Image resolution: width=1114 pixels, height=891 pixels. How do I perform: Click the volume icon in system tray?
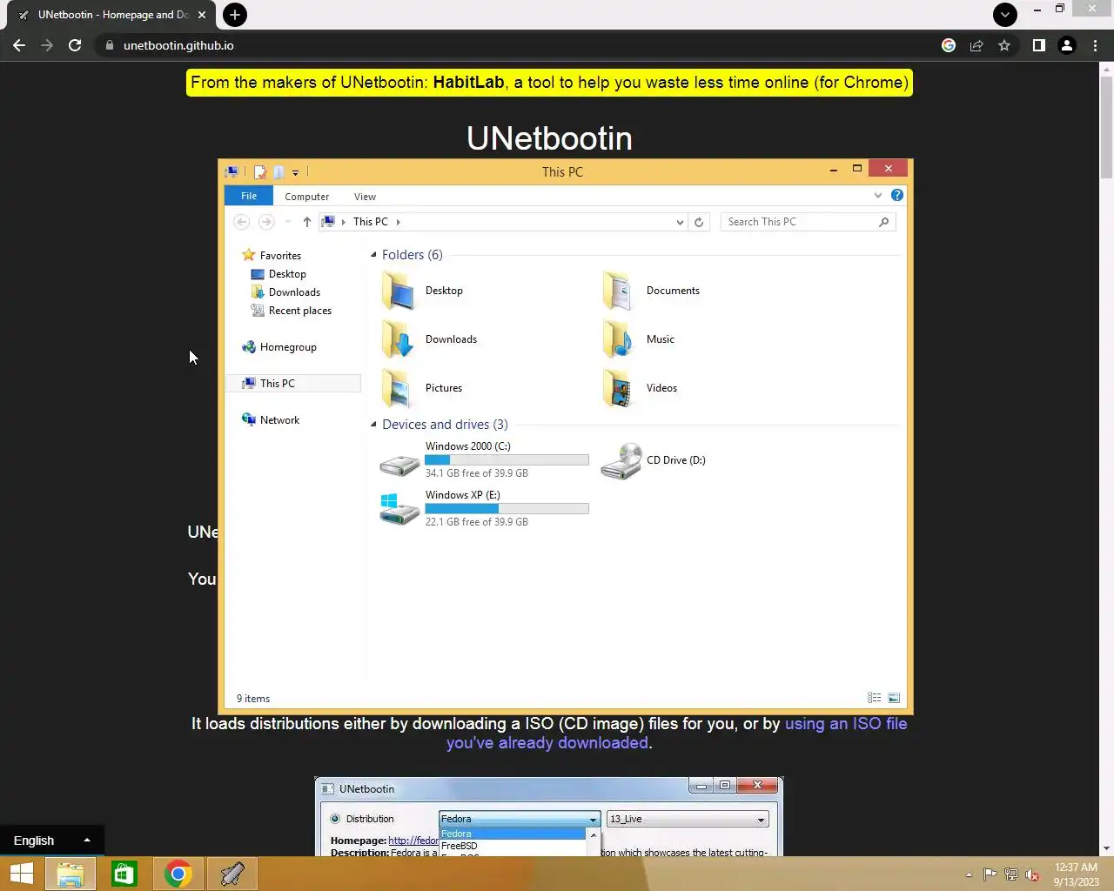[x=1032, y=874]
